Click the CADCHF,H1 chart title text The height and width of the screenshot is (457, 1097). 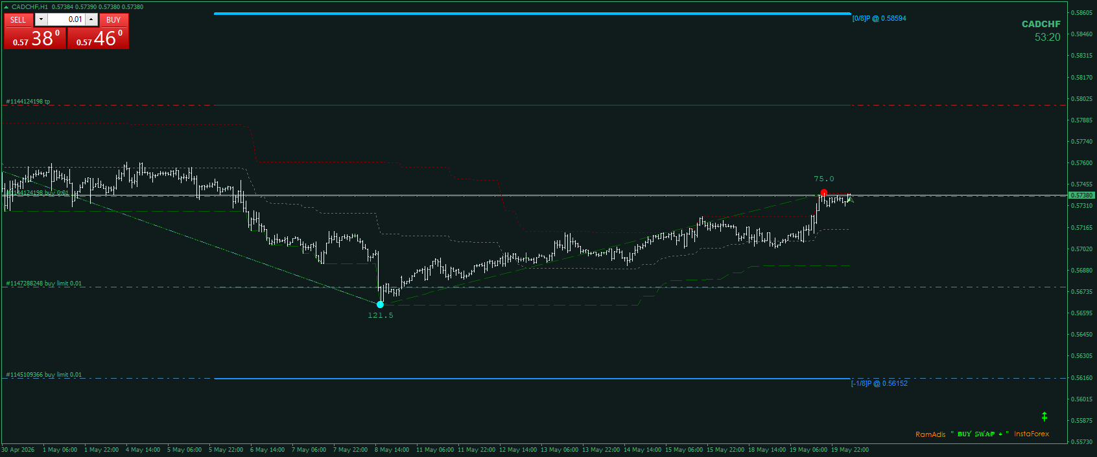(30, 7)
